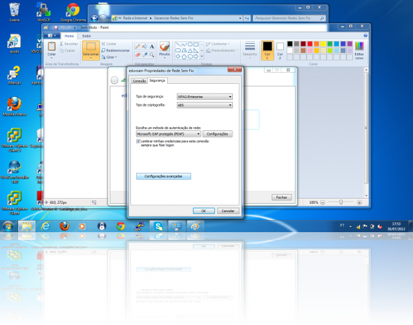Click the Cancelar button
This screenshot has width=413, height=325.
228,211
